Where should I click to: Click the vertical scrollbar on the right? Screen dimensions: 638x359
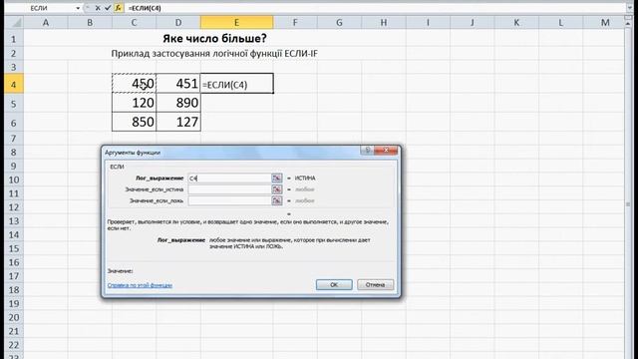[628, 191]
